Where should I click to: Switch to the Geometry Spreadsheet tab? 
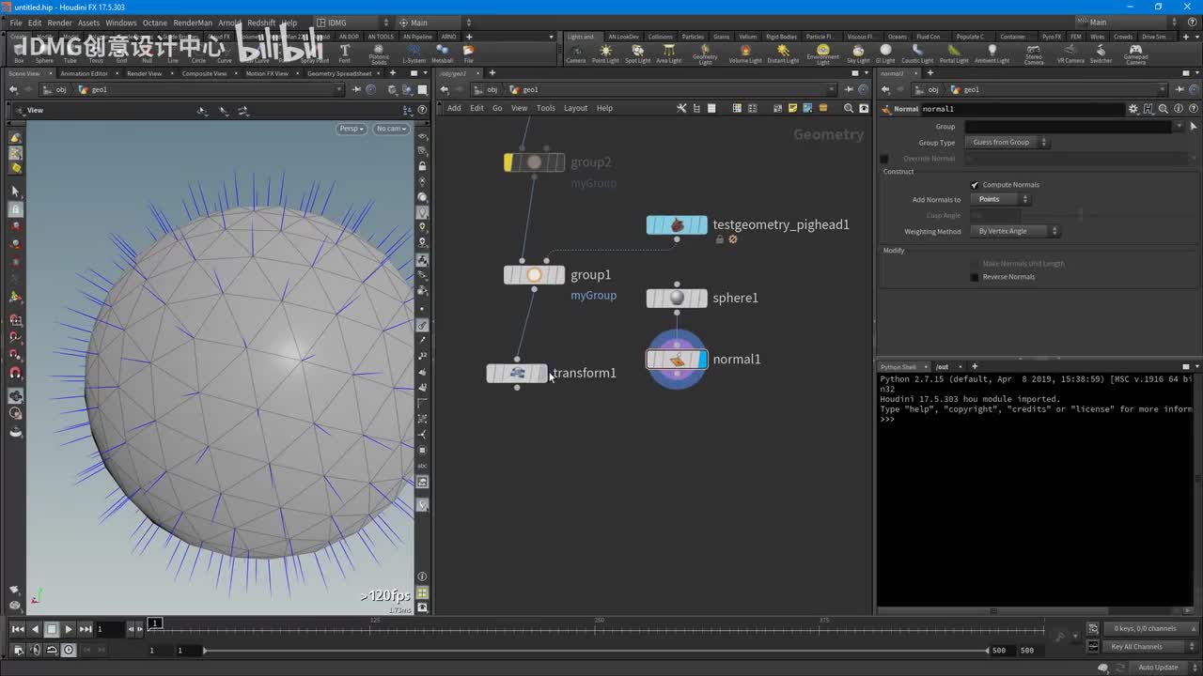click(x=339, y=73)
